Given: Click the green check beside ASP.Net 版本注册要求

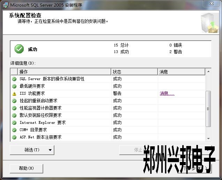Looking at the screenshot, I should pos(14,137).
